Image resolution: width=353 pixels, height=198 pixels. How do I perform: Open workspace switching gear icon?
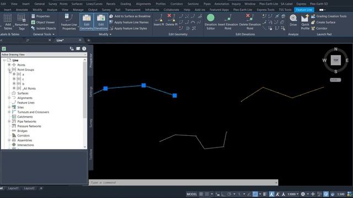pos(303,194)
